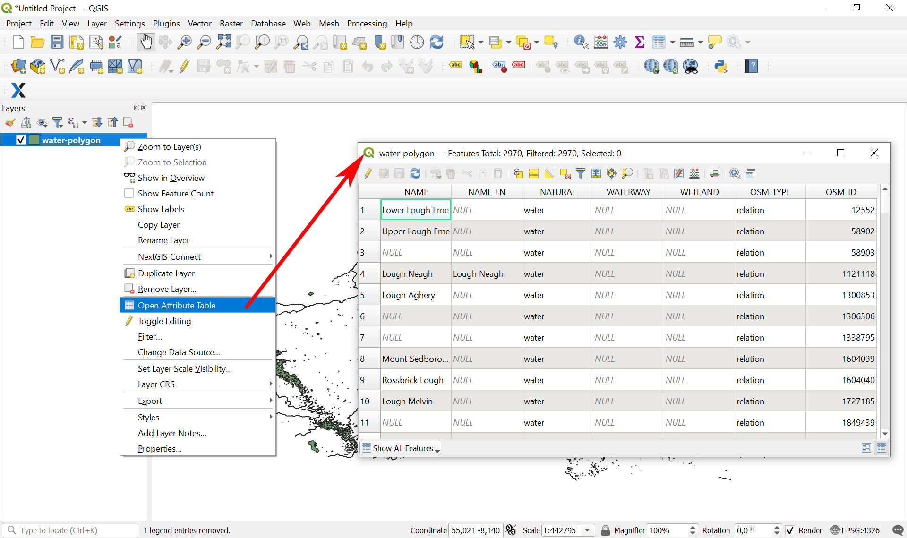Click the Save Project floppy icon
The height and width of the screenshot is (538, 907).
(x=57, y=42)
